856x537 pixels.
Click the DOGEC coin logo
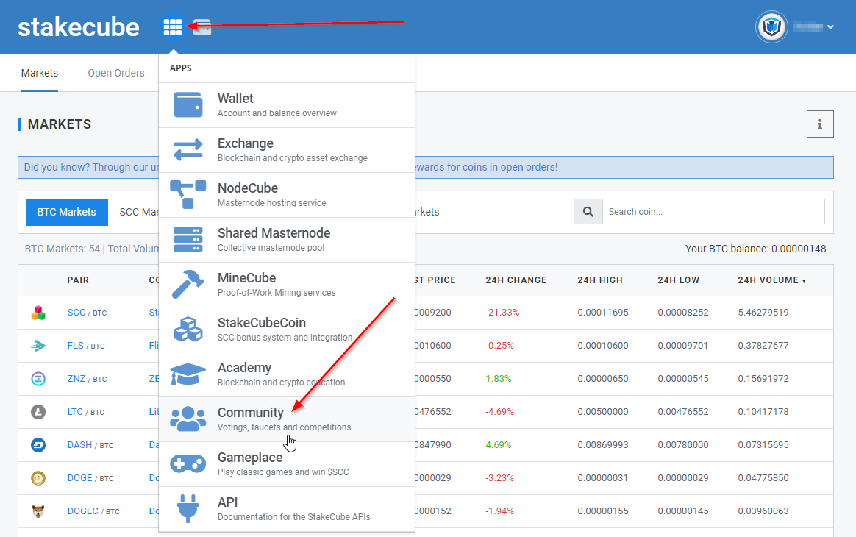tap(38, 511)
